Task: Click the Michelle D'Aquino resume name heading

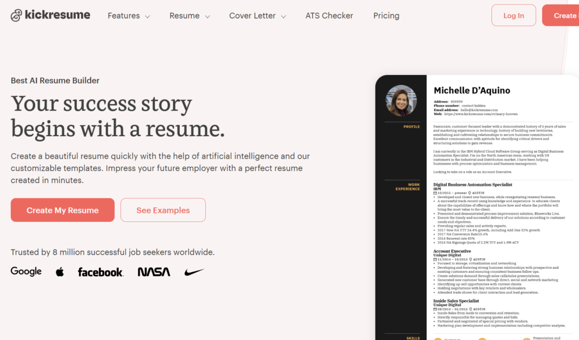Action: [x=472, y=90]
